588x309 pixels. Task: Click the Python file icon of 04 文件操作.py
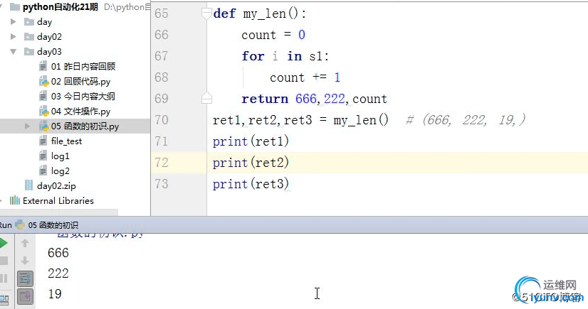click(x=44, y=112)
